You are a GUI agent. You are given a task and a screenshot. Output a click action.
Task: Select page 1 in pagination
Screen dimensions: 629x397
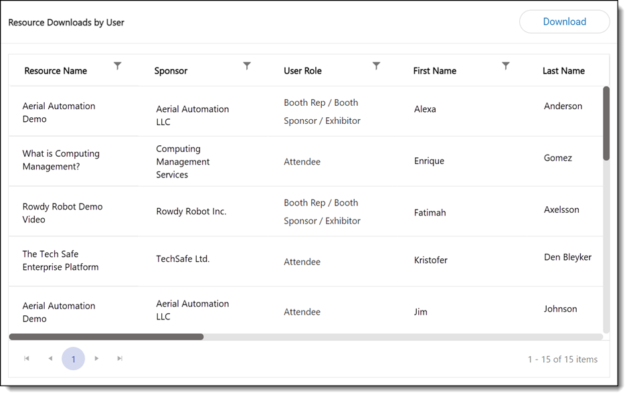click(x=74, y=359)
